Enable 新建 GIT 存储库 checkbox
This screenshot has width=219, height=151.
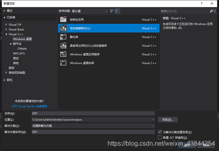coord(160,137)
